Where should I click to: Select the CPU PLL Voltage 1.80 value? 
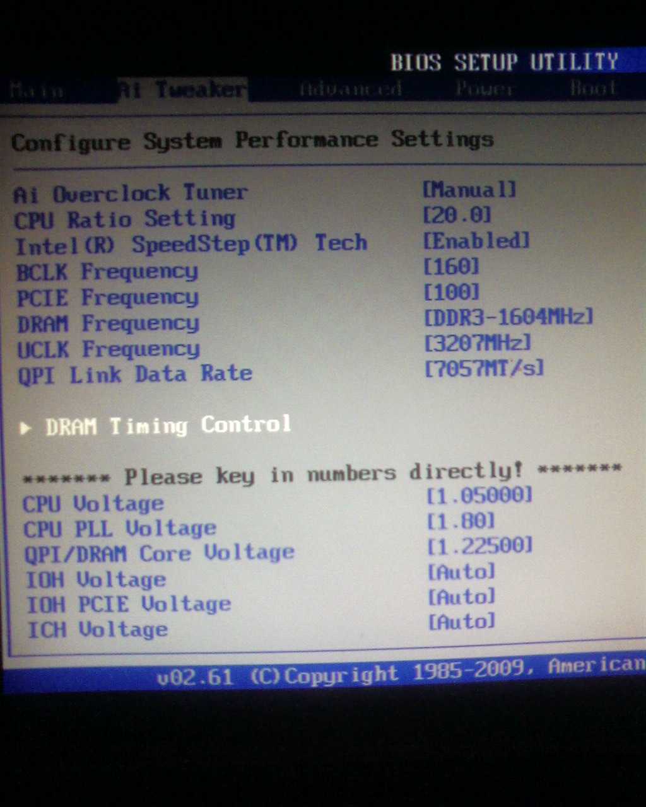pos(461,521)
